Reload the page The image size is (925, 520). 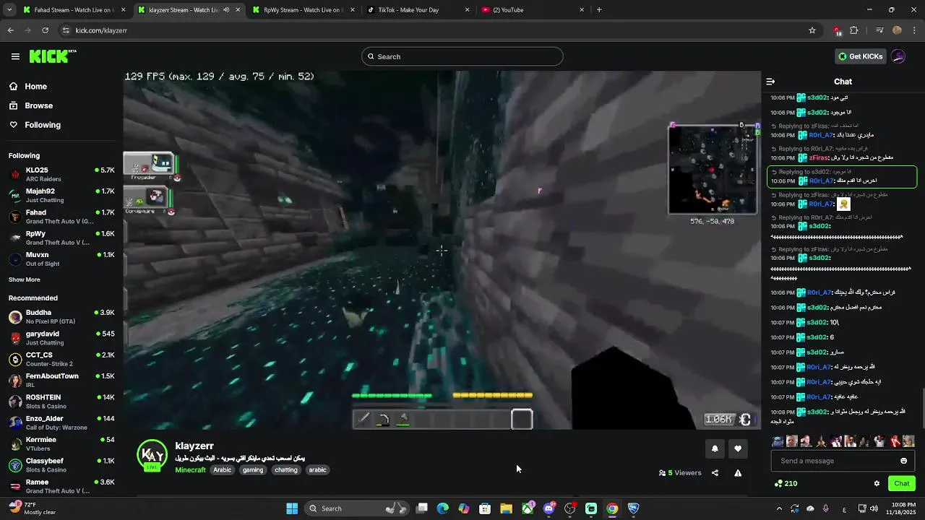(x=45, y=30)
